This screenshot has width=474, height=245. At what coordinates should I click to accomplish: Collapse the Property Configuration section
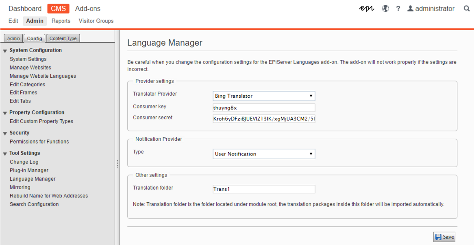pyautogui.click(x=5, y=113)
